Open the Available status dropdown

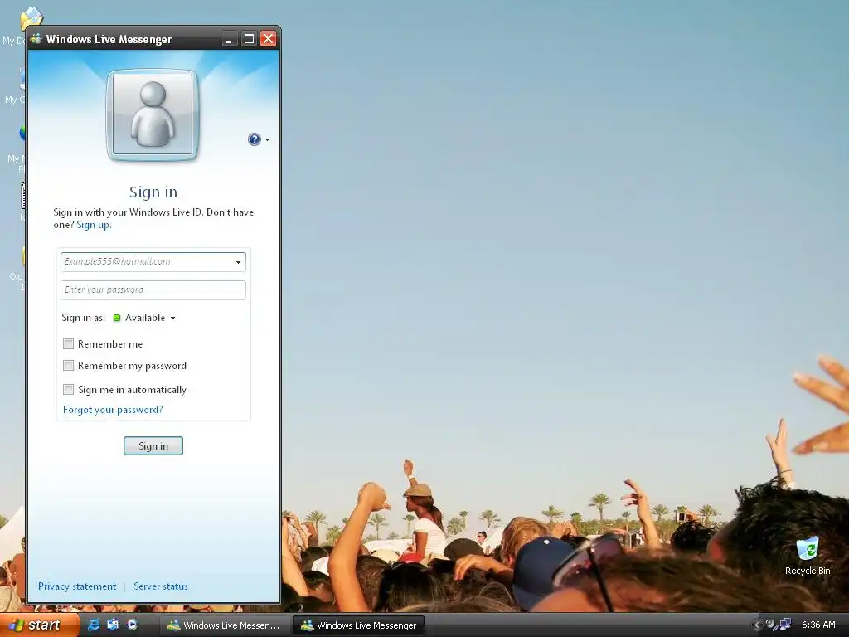[144, 318]
